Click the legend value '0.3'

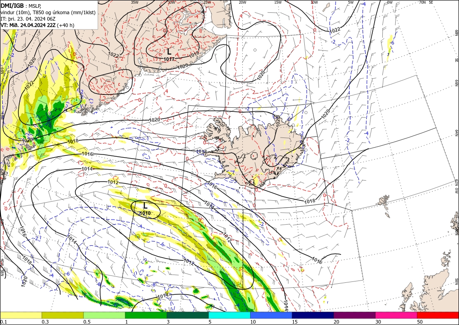(45, 322)
